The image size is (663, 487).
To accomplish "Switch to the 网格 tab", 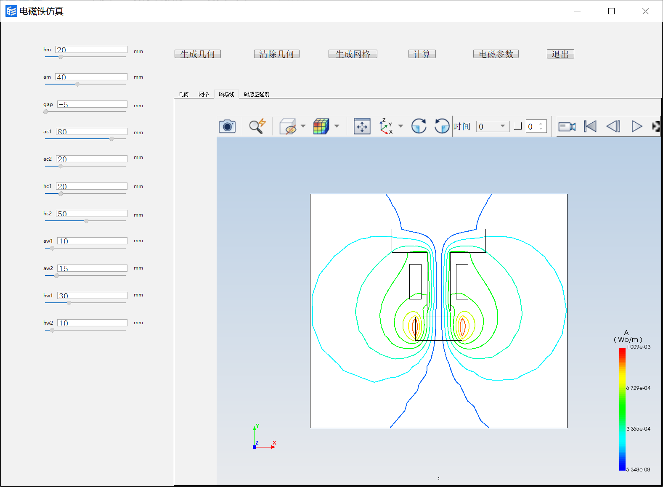I will [x=204, y=94].
